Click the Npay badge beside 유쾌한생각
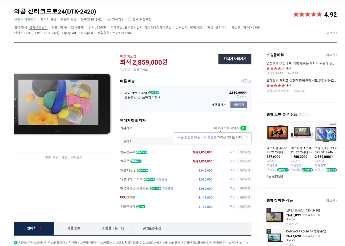Viewport: 345px width, 246px height. tap(141, 207)
